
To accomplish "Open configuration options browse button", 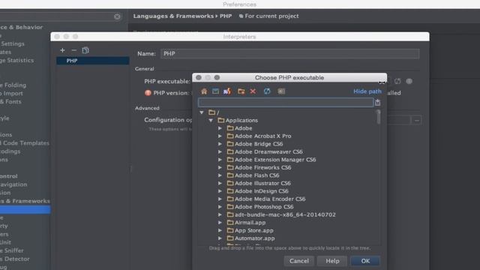I will coord(417,120).
